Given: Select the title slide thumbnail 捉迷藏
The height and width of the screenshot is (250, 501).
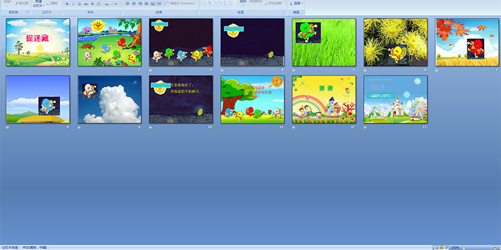Looking at the screenshot, I should click(x=38, y=42).
